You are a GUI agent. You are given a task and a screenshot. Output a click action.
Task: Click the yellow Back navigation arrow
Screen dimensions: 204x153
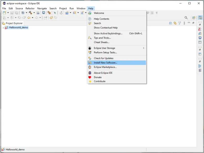[29, 18]
